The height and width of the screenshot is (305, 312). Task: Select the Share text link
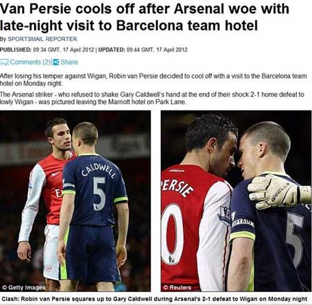point(69,62)
